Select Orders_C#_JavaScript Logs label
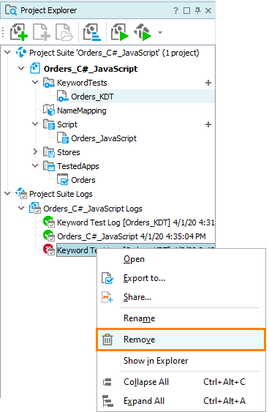This screenshot has width=269, height=412. pos(93,209)
